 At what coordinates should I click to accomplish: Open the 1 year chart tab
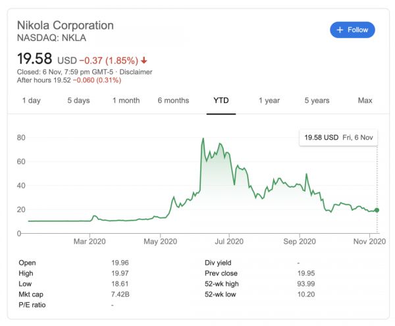[x=269, y=101]
